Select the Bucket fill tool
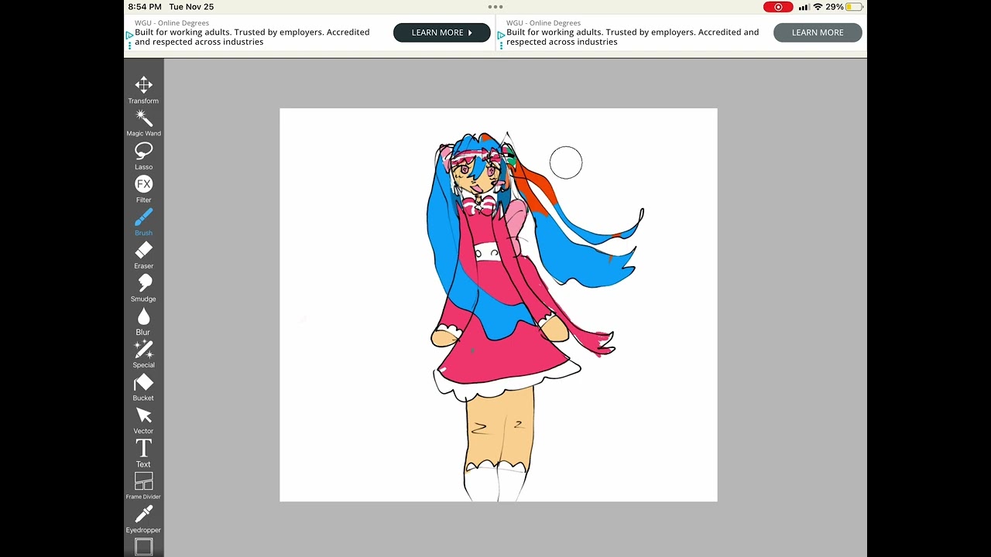The height and width of the screenshot is (557, 991). 143,388
